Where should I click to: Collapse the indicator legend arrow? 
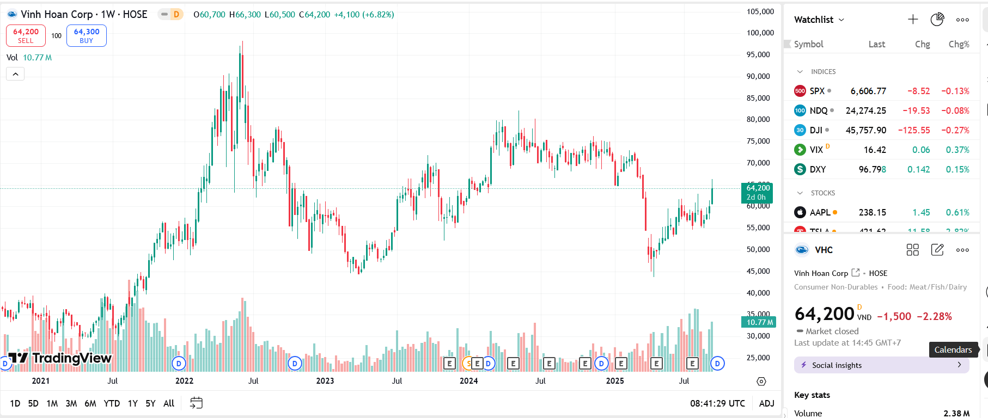[x=15, y=74]
